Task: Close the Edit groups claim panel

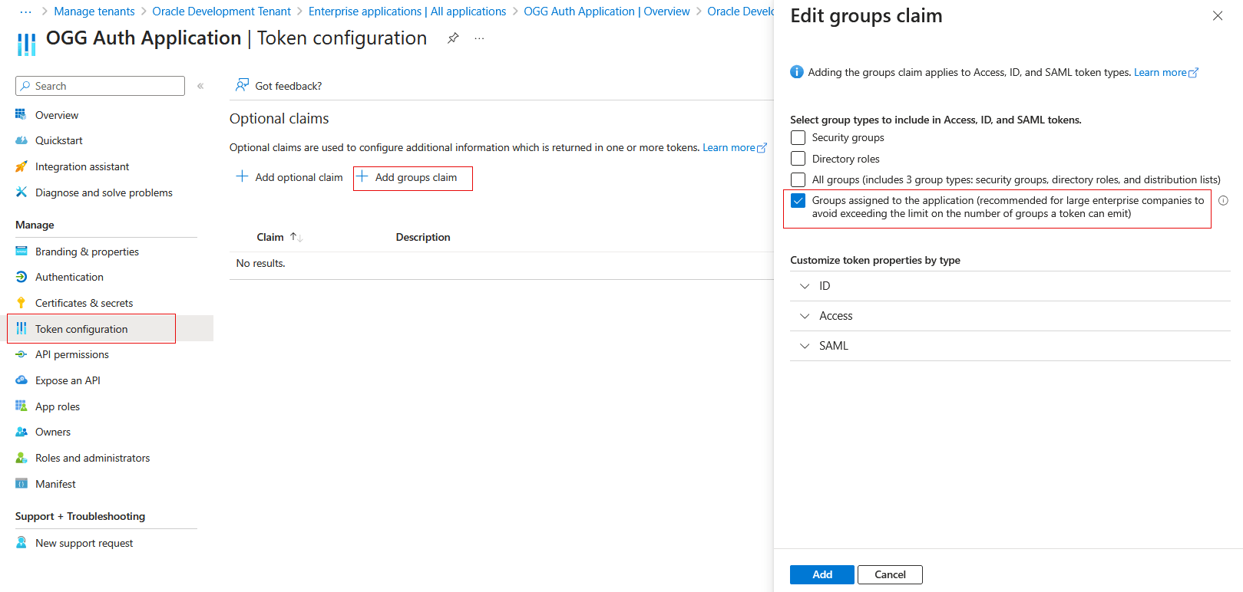Action: [1218, 16]
